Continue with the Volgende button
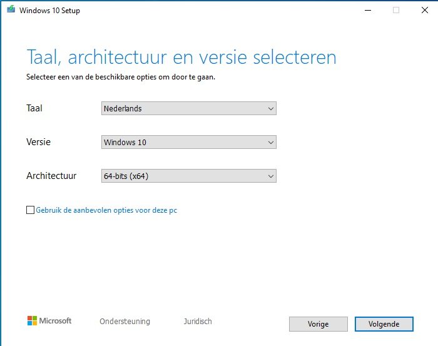Screen dimensions: 438x346 click(x=384, y=324)
